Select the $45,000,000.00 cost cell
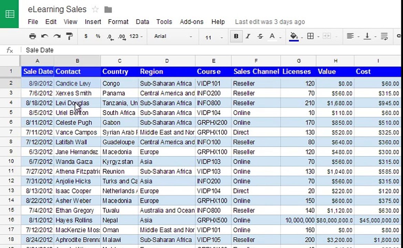The width and height of the screenshot is (403, 248). (x=378, y=220)
